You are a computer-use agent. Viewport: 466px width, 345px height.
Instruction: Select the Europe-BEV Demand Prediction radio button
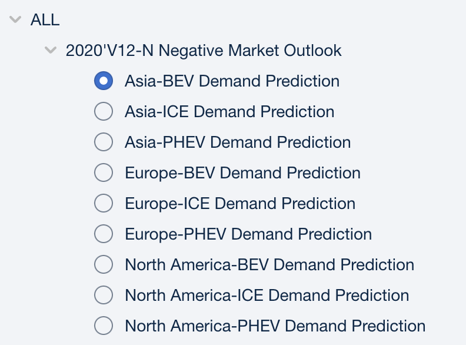point(104,173)
